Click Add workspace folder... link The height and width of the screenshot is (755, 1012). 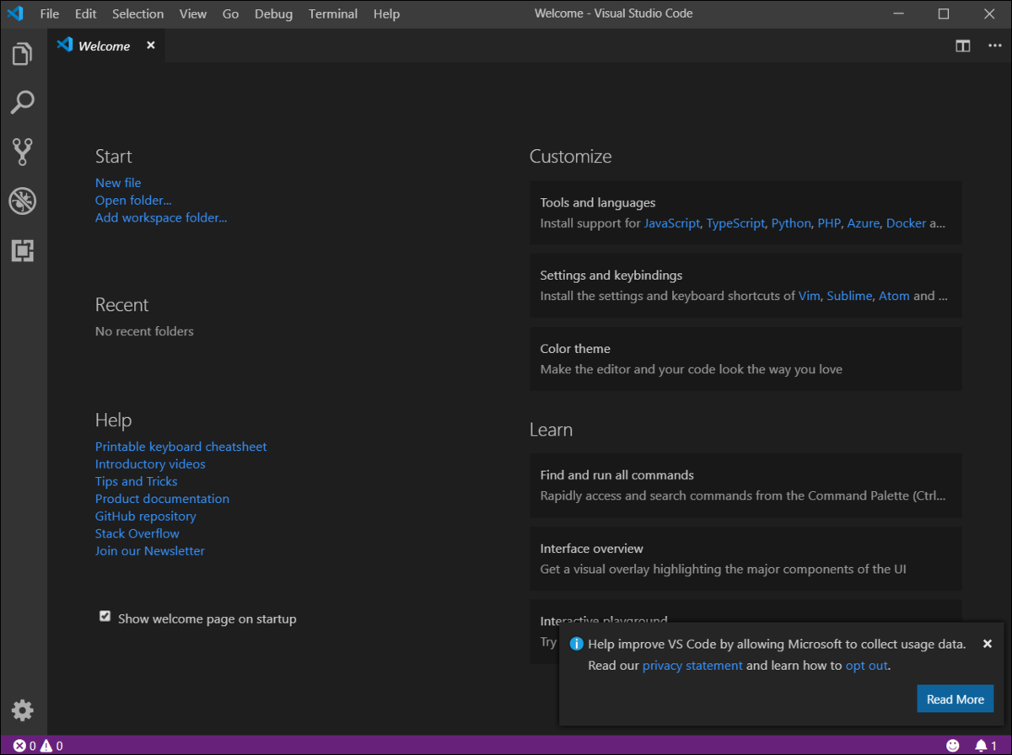pos(161,217)
